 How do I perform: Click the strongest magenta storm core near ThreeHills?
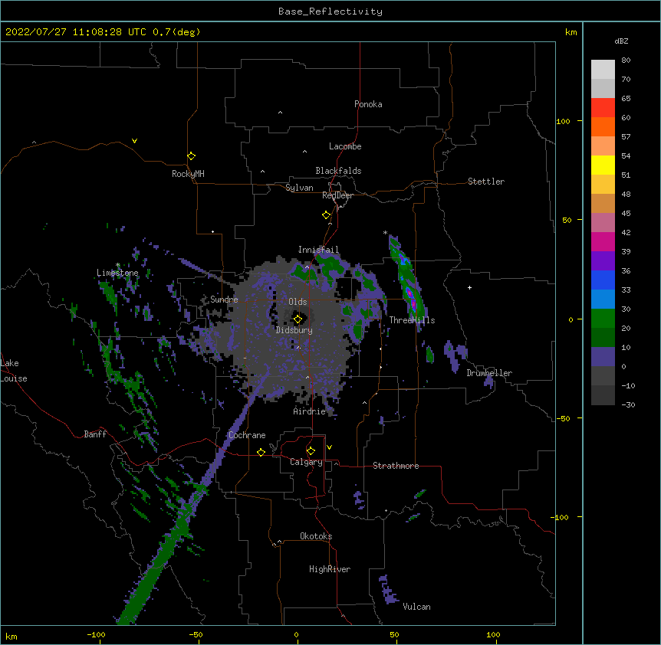click(x=409, y=295)
